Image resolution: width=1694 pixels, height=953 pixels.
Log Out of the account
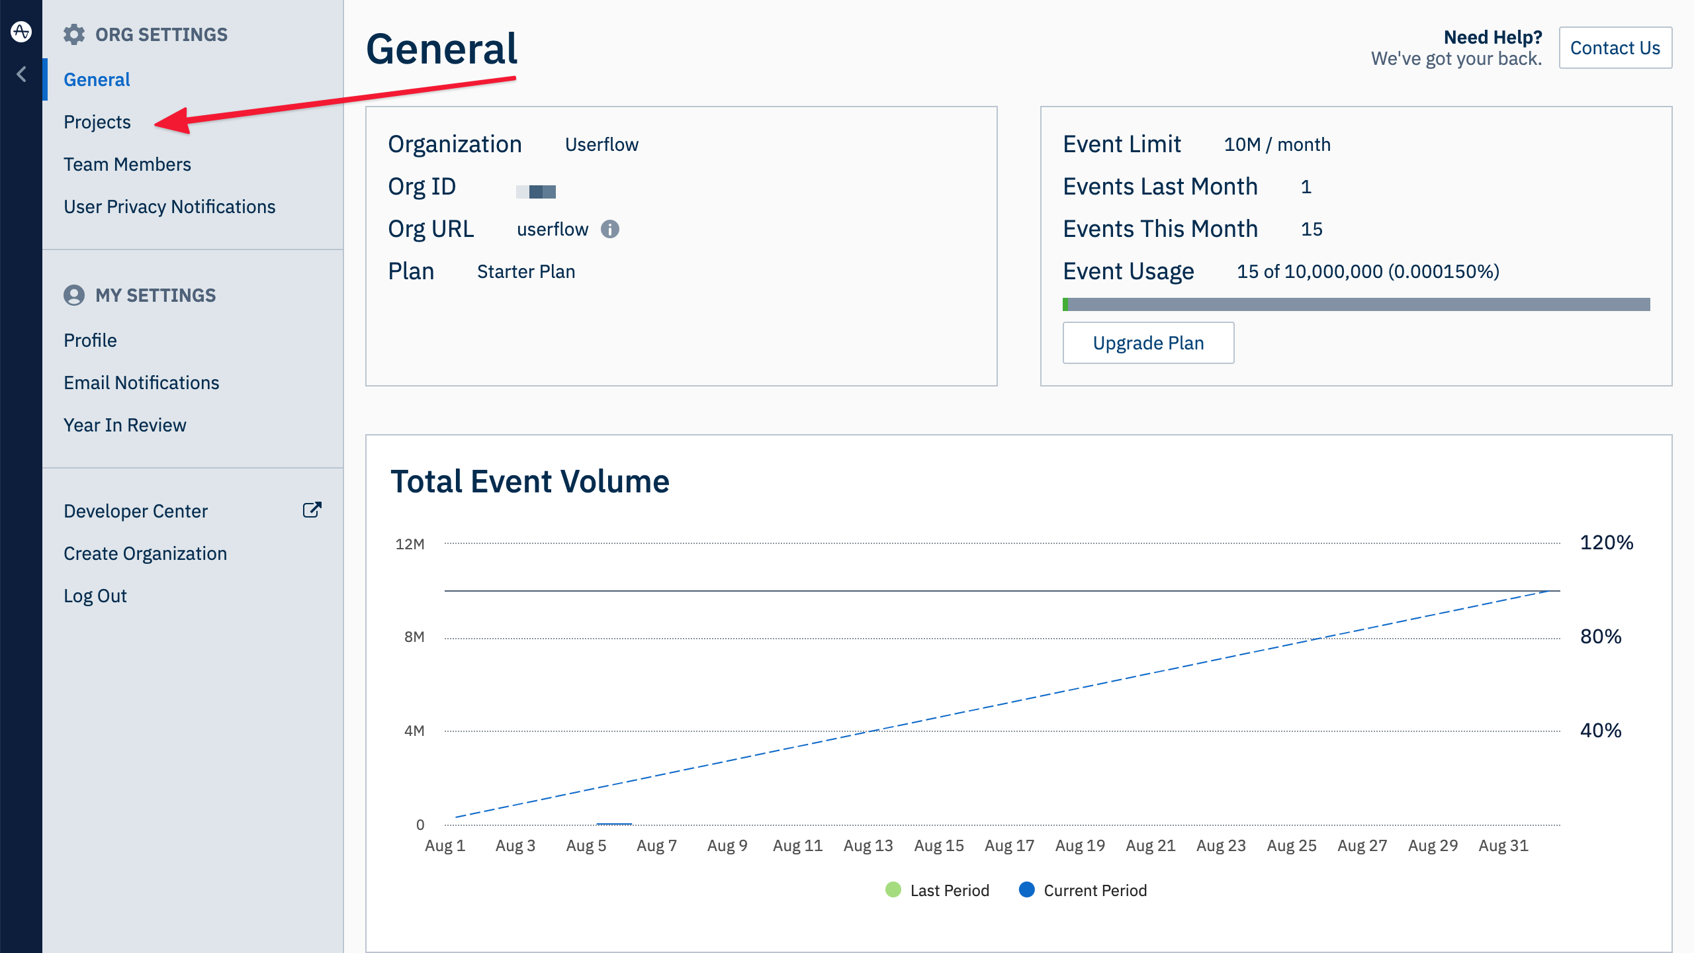[95, 596]
